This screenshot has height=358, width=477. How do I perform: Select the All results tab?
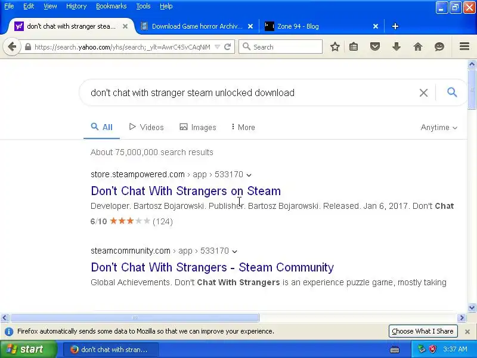(x=101, y=127)
